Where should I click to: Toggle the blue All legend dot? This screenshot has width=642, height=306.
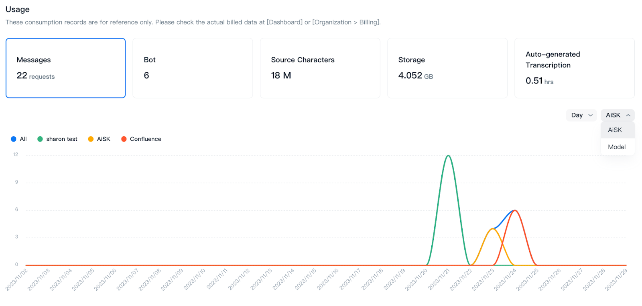[14, 139]
